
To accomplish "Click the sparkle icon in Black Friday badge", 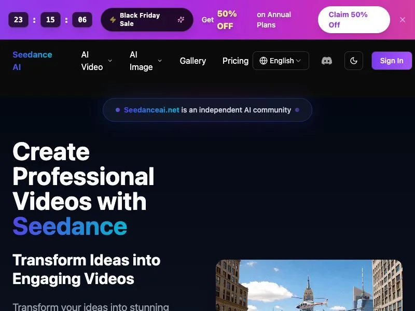I will [181, 20].
